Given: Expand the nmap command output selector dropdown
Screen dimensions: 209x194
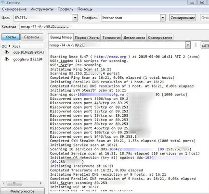Looking at the screenshot, I should click(188, 45).
